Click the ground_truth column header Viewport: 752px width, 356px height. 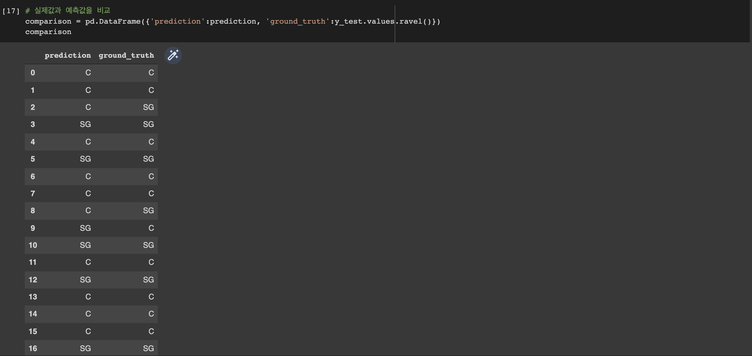pos(126,55)
